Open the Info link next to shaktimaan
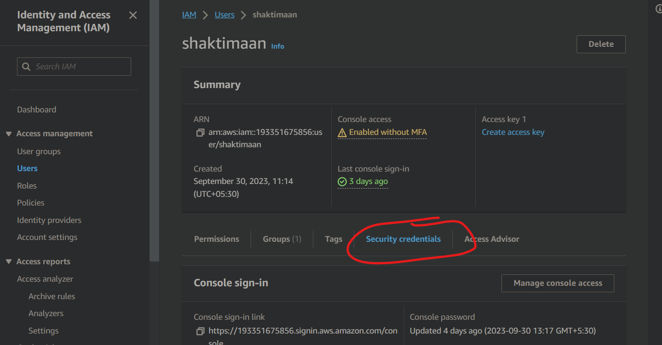Viewport: 662px width, 345px height. (278, 46)
